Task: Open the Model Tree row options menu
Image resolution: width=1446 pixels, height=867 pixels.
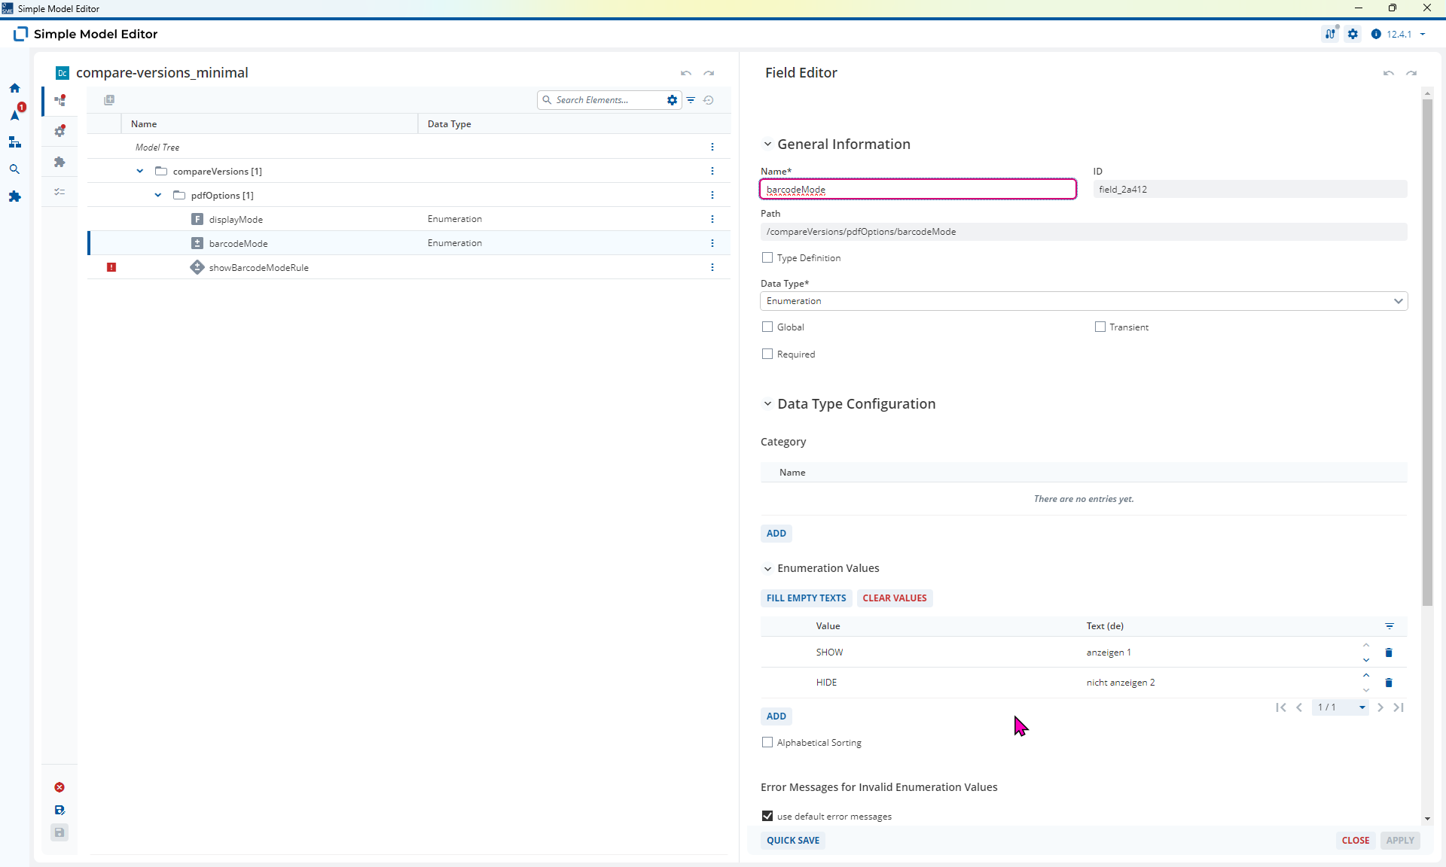Action: point(712,147)
